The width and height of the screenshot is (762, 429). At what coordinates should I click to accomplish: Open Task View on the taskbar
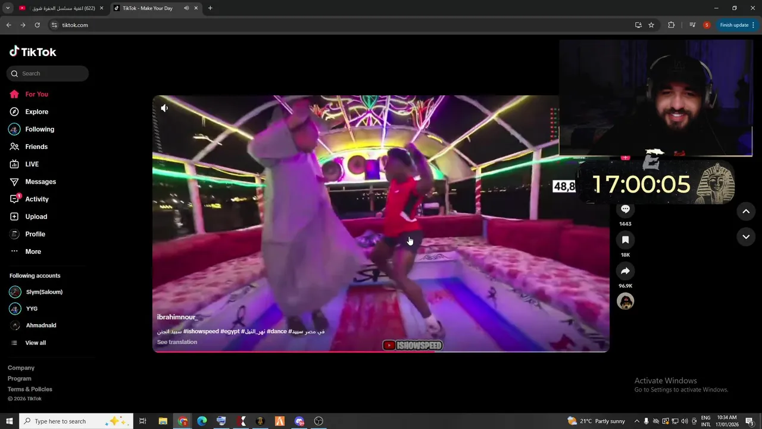coord(143,421)
